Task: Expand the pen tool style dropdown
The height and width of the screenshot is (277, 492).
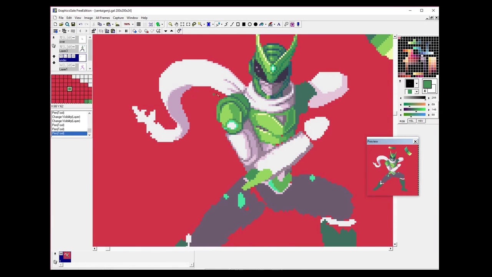Action: pos(222,24)
